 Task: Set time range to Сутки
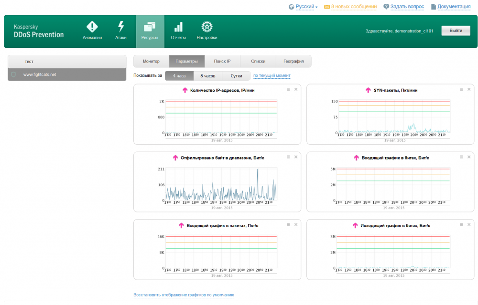click(236, 76)
